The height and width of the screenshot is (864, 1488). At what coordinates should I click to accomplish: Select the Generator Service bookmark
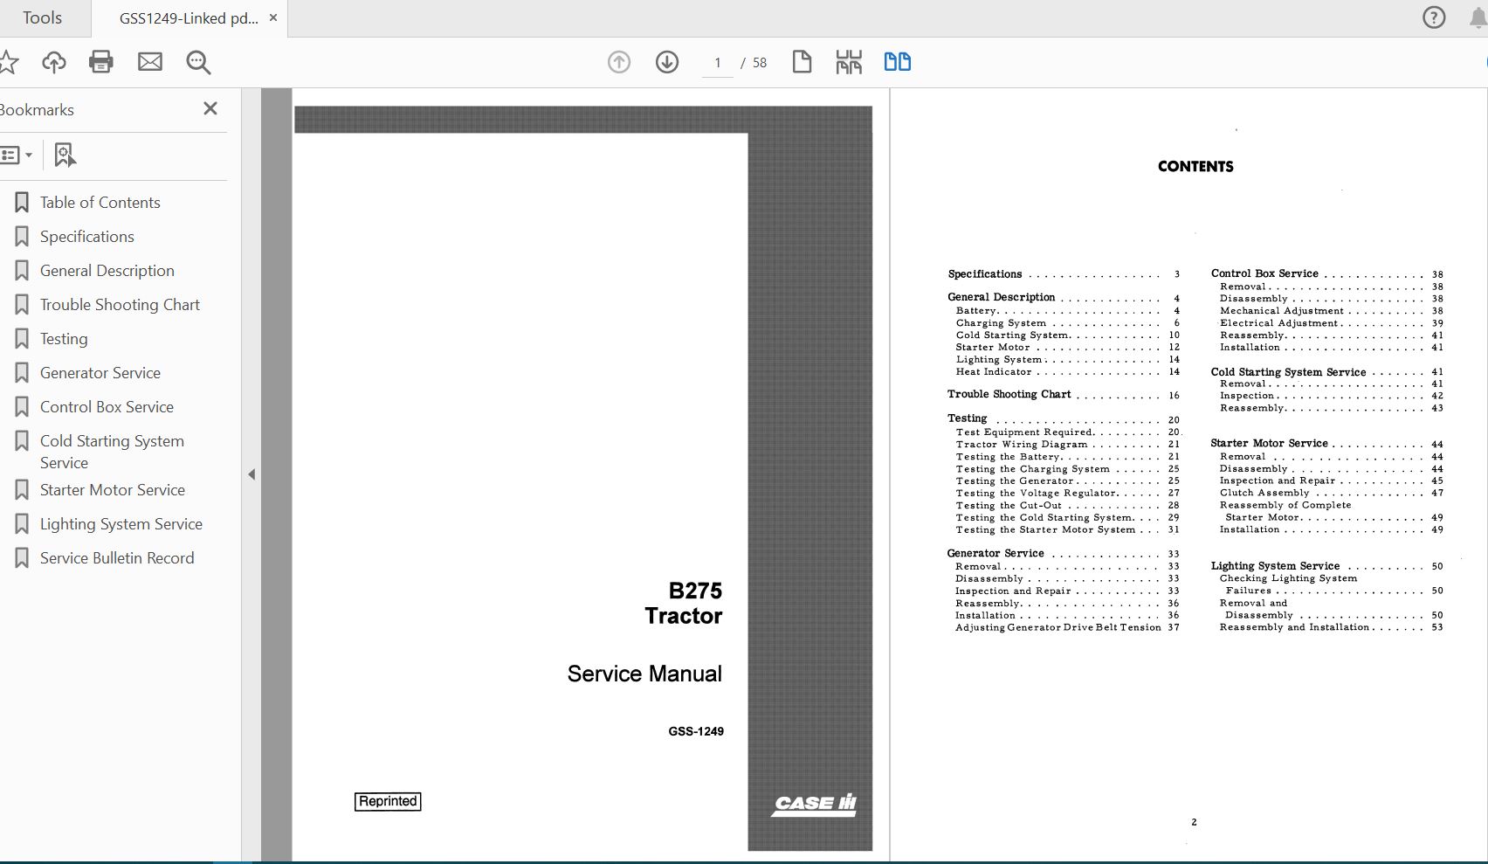tap(100, 372)
